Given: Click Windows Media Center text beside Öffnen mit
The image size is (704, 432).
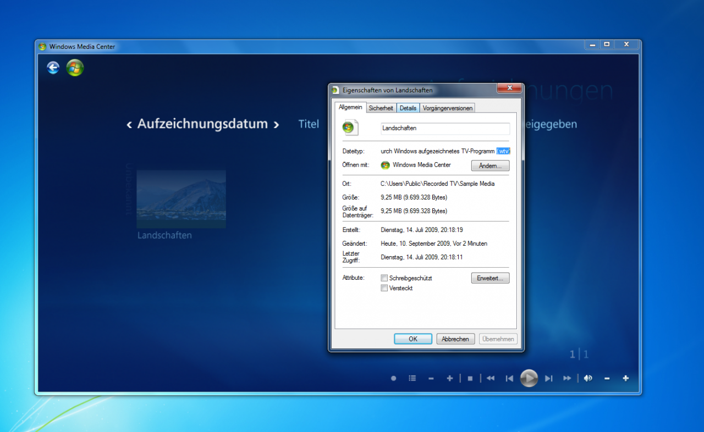Looking at the screenshot, I should click(422, 165).
